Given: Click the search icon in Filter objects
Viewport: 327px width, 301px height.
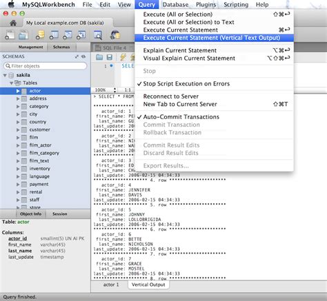Looking at the screenshot, I should tap(8, 66).
